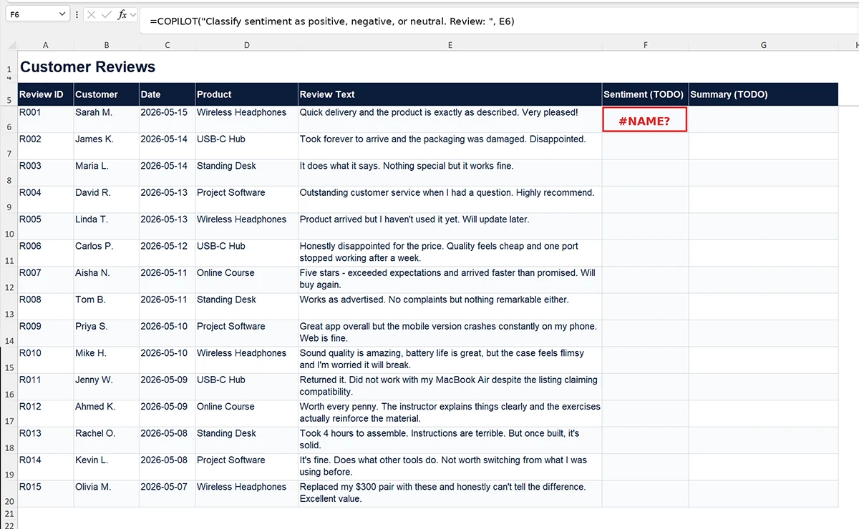Click into the COPILOT formula bar text
The image size is (859, 529).
point(332,21)
